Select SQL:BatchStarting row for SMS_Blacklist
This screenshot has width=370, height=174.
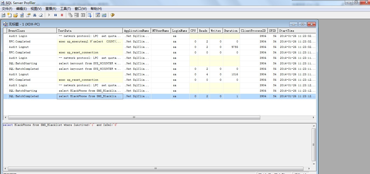(x=160, y=91)
